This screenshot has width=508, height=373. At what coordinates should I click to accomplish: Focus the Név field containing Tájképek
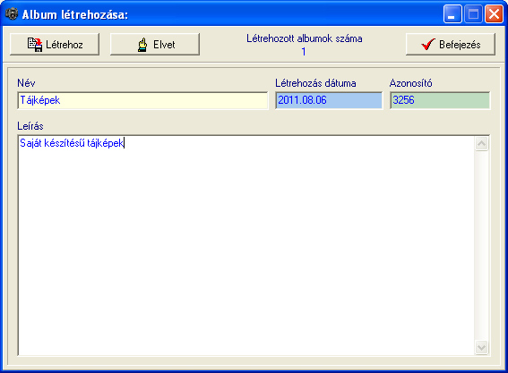[142, 100]
